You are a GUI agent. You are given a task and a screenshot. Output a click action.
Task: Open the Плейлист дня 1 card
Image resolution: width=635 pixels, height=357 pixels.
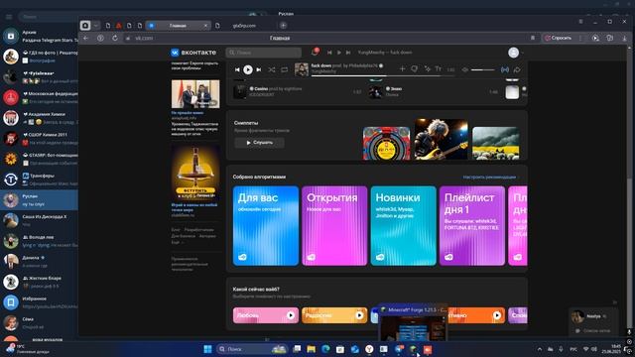click(472, 225)
